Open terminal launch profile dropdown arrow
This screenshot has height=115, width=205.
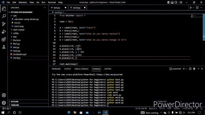[186, 69]
